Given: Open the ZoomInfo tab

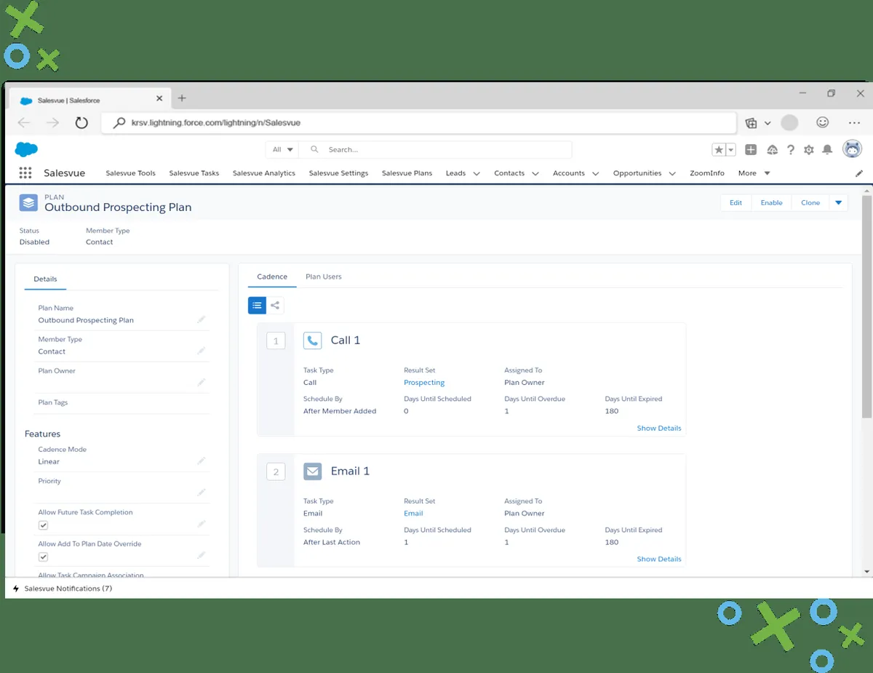Looking at the screenshot, I should 707,173.
